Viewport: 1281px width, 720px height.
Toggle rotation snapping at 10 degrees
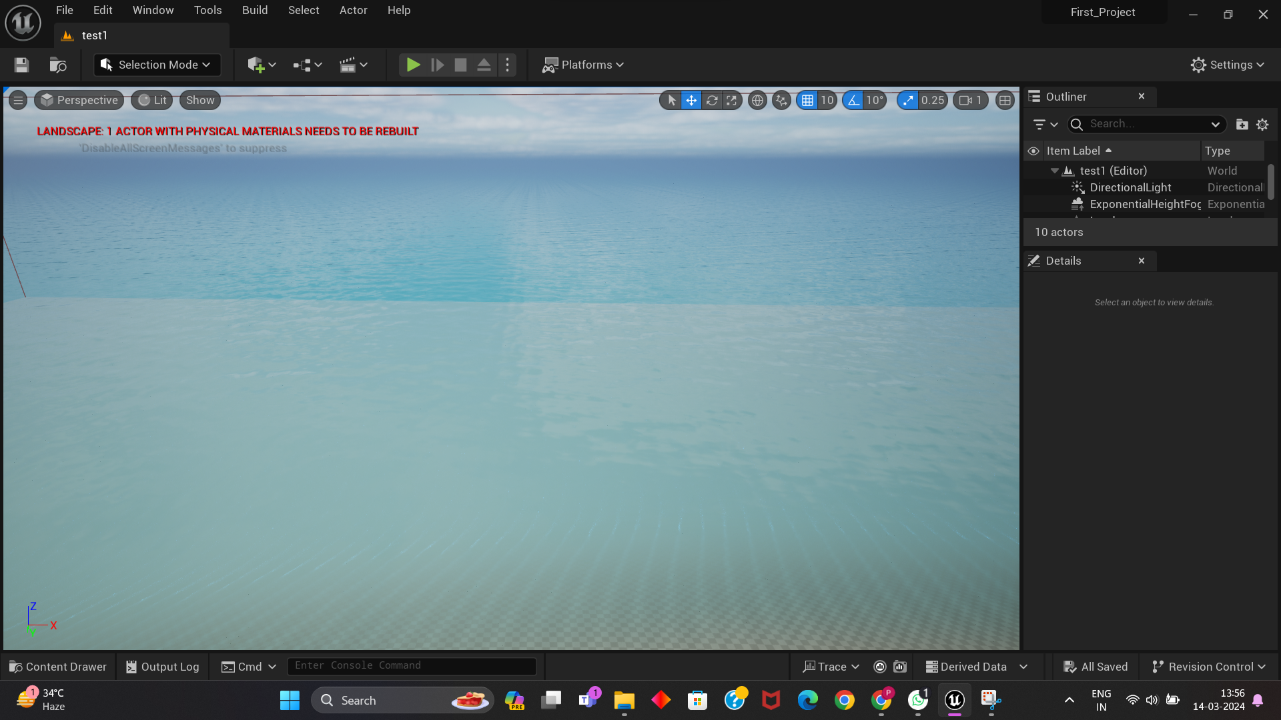pos(853,100)
